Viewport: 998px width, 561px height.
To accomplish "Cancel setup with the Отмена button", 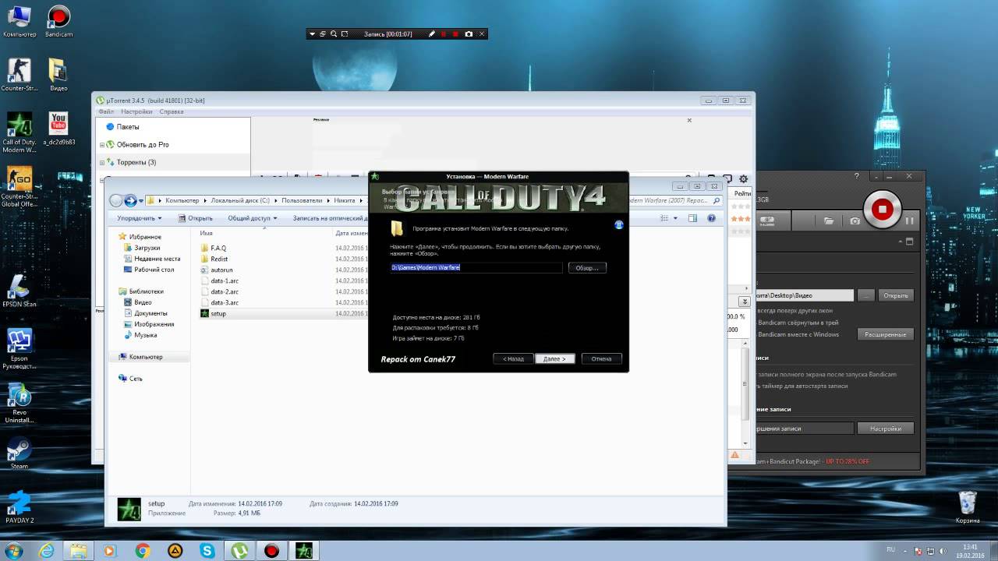I will tap(601, 358).
